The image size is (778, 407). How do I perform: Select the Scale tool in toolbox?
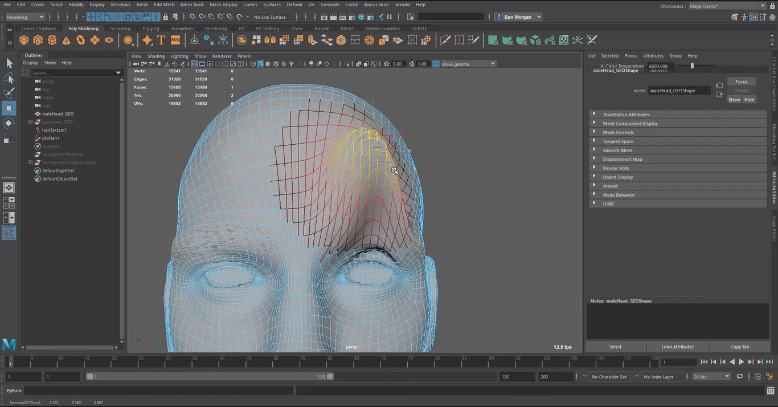coord(9,139)
